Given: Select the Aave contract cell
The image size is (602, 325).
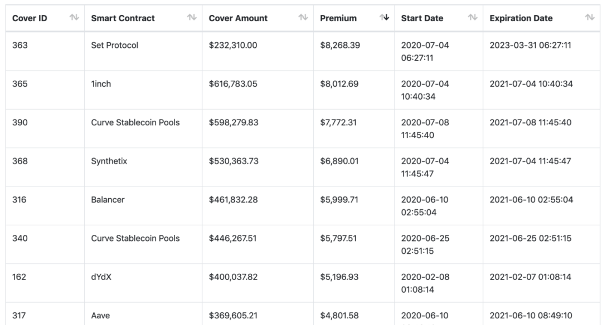Looking at the screenshot, I should tap(101, 316).
